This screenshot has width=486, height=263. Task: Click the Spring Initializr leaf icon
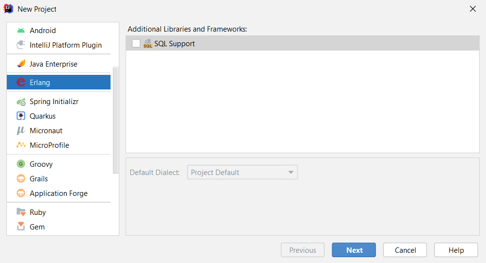[x=21, y=102]
